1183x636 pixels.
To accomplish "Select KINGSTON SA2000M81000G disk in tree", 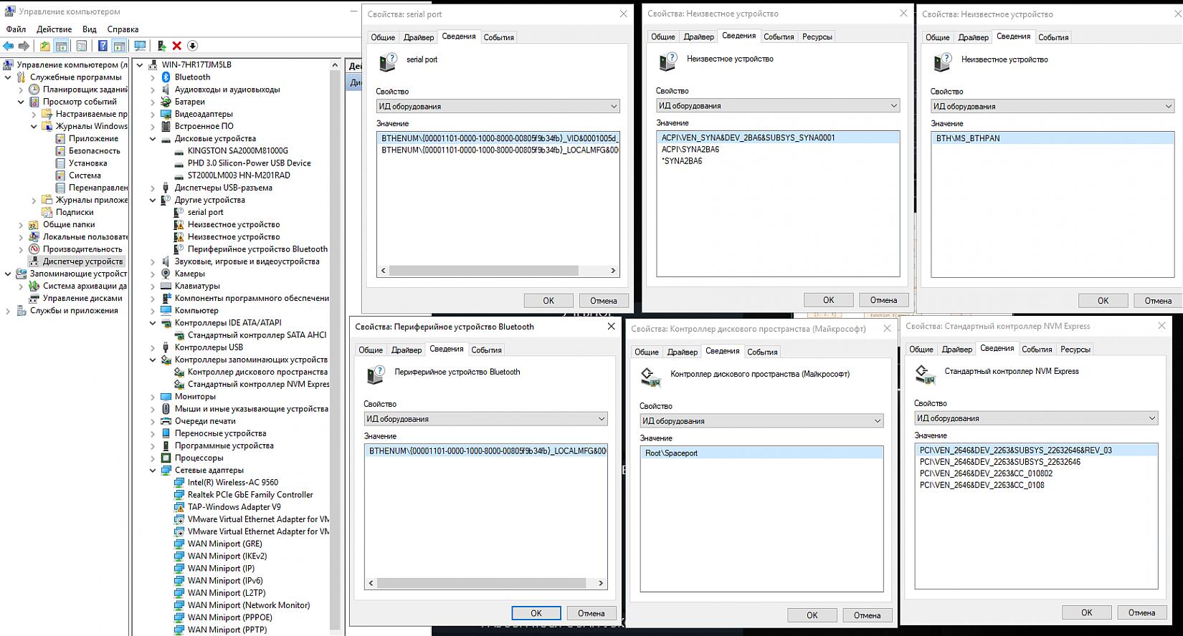I will click(237, 151).
